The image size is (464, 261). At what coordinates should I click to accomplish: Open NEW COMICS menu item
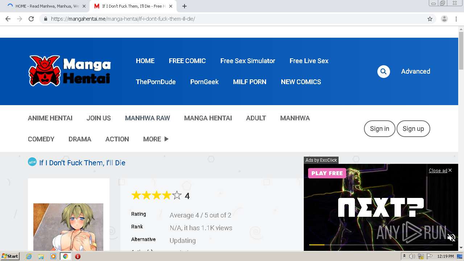[x=301, y=82]
